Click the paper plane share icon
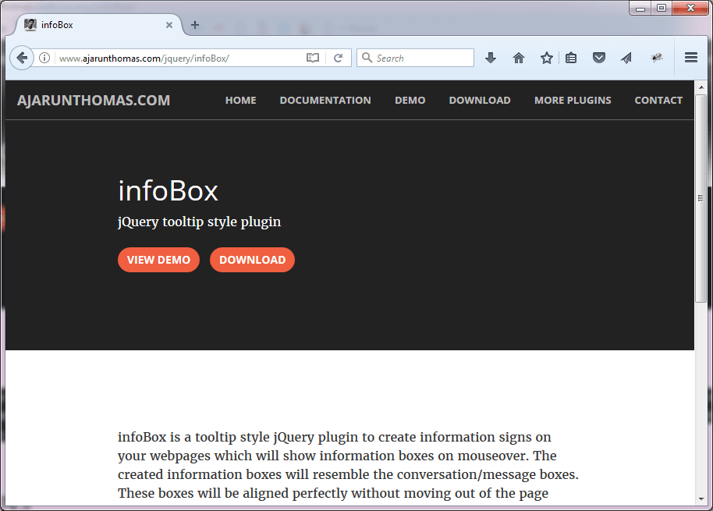The image size is (713, 511). [626, 58]
